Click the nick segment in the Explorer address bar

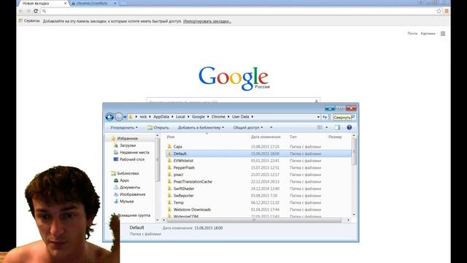(x=143, y=117)
